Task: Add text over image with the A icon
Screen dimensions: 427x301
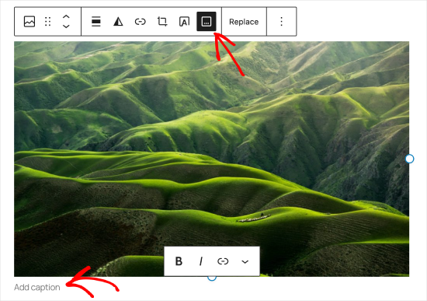Action: (184, 22)
